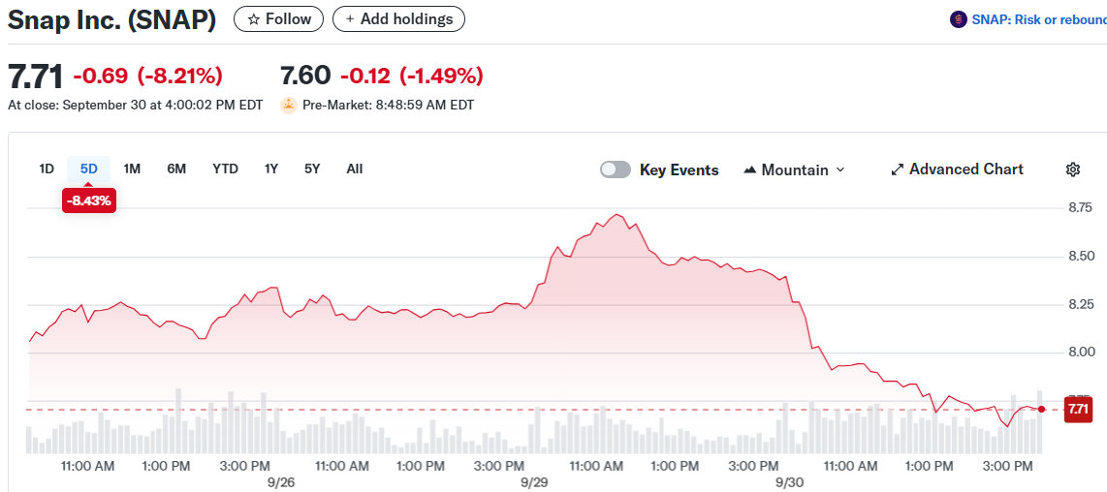
Task: Click the 7.71 current price marker on chart
Action: pos(1078,410)
